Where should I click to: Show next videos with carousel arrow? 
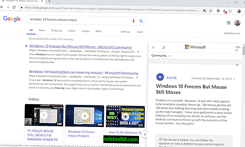click(144, 134)
